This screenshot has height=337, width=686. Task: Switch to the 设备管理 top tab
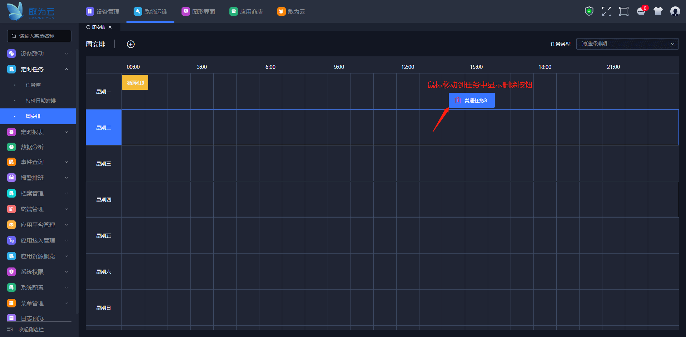[x=103, y=11]
